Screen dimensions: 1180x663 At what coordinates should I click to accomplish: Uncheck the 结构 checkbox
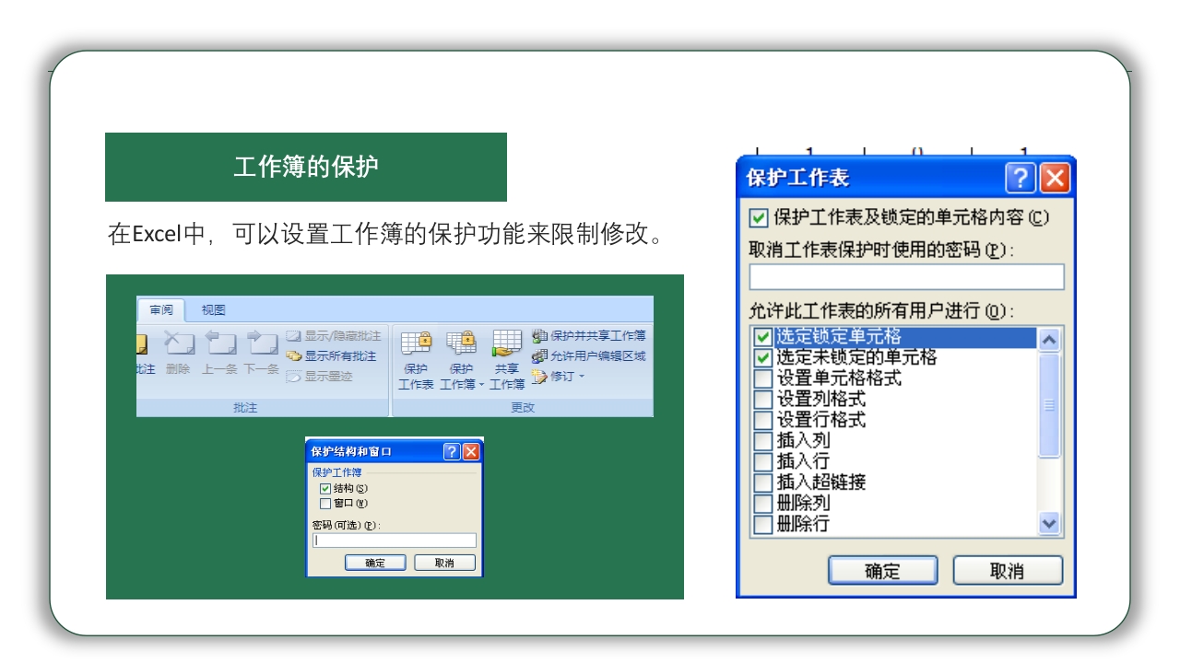click(x=324, y=489)
